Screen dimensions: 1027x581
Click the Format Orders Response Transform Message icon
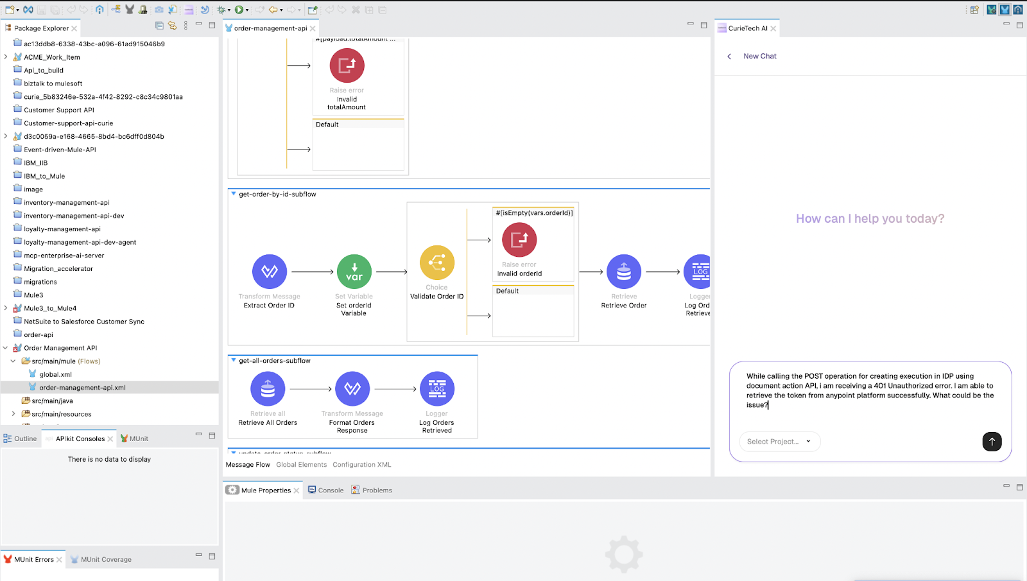pos(352,388)
